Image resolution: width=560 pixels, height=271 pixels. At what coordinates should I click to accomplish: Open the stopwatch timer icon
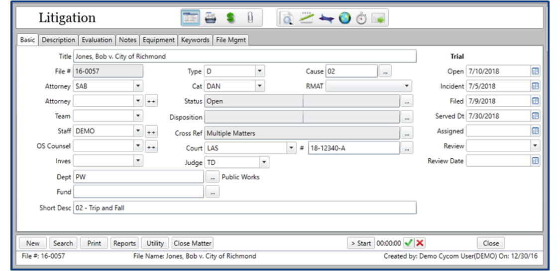[x=361, y=18]
